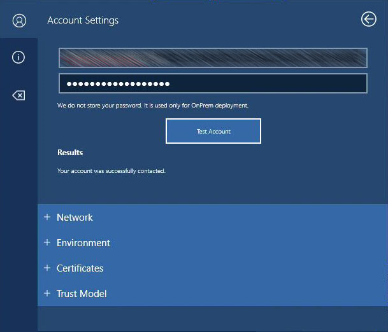Click the backspace delete icon in sidebar
Image resolution: width=388 pixels, height=332 pixels.
click(x=18, y=95)
